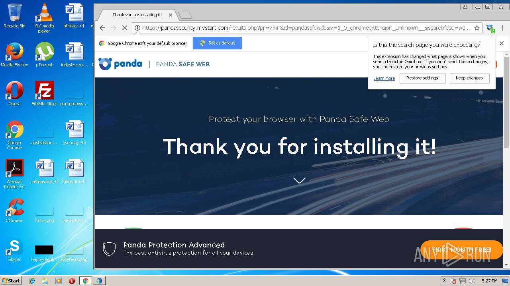Viewport: 510px width, 286px height.
Task: Stop page loading with X button
Action: (x=124, y=28)
